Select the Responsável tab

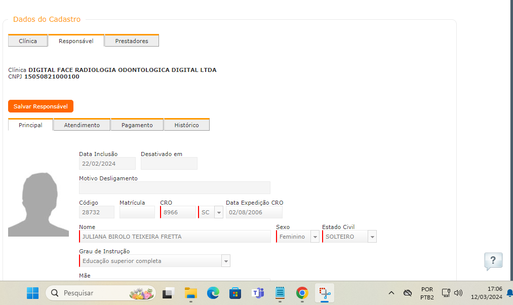click(x=76, y=41)
